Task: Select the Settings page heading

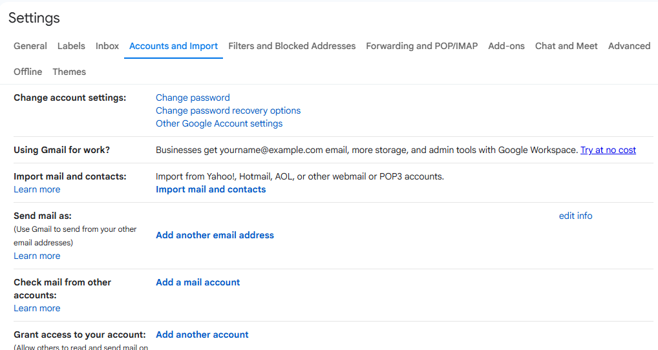Action: click(34, 18)
